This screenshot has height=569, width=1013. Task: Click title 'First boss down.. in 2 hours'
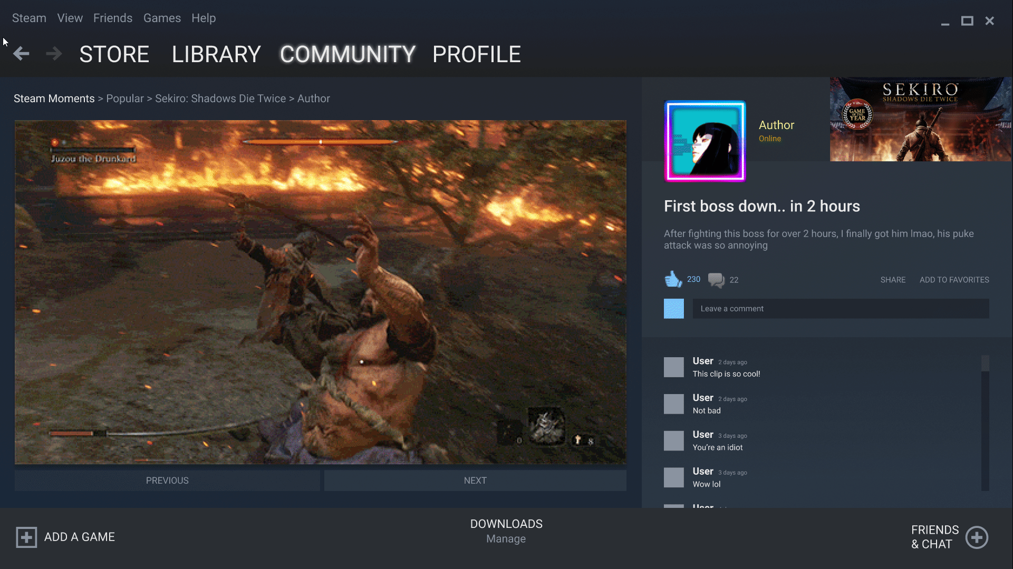coord(762,206)
